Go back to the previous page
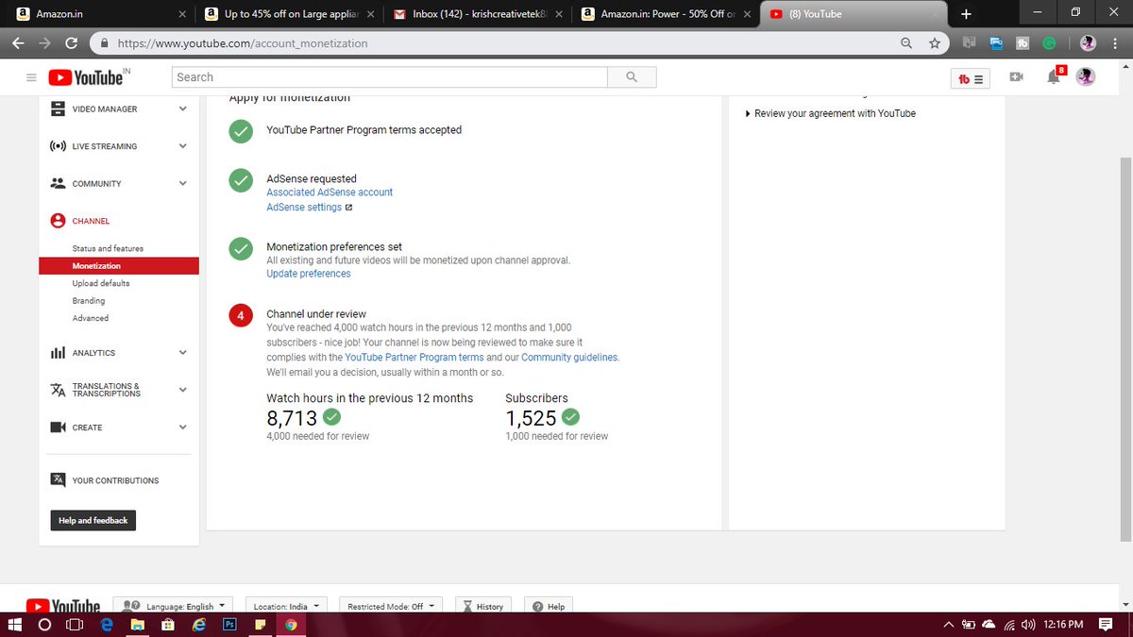1133x637 pixels. pyautogui.click(x=18, y=43)
